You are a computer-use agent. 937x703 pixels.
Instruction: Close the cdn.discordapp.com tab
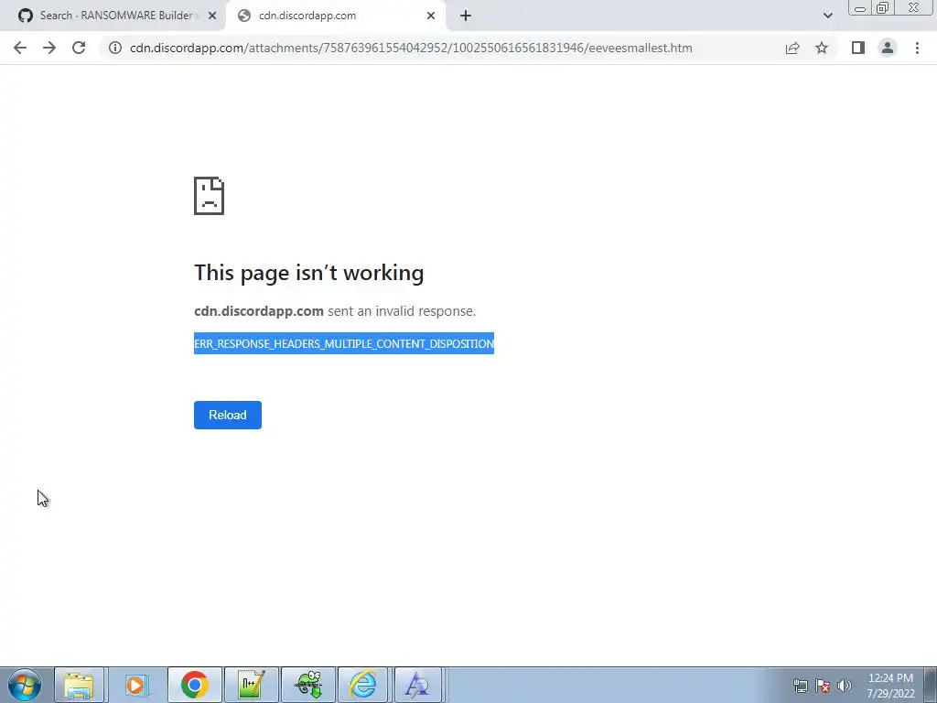coord(431,16)
